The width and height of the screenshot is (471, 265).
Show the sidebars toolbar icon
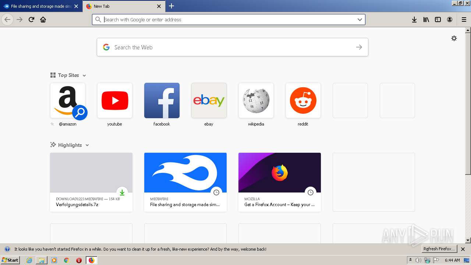(438, 20)
